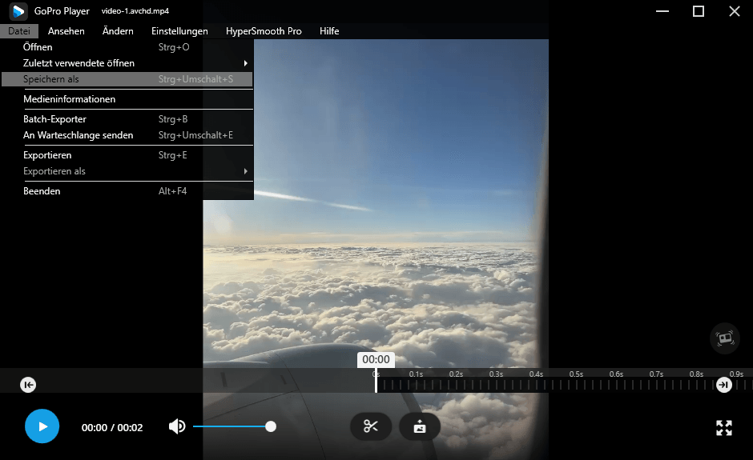Click the 00:00 / 00:02 time display
The image size is (753, 460).
pyautogui.click(x=112, y=427)
